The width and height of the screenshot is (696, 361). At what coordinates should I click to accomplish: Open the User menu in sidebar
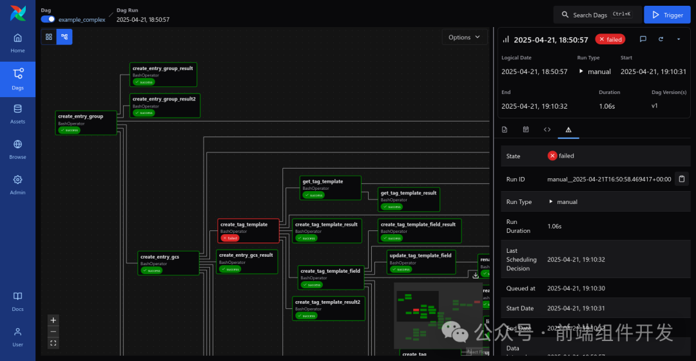coord(18,337)
